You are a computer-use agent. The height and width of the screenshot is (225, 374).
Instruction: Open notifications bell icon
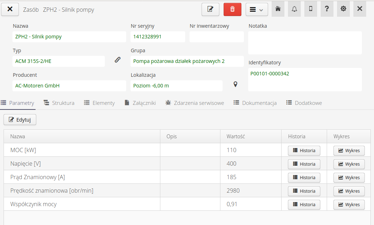tap(294, 9)
